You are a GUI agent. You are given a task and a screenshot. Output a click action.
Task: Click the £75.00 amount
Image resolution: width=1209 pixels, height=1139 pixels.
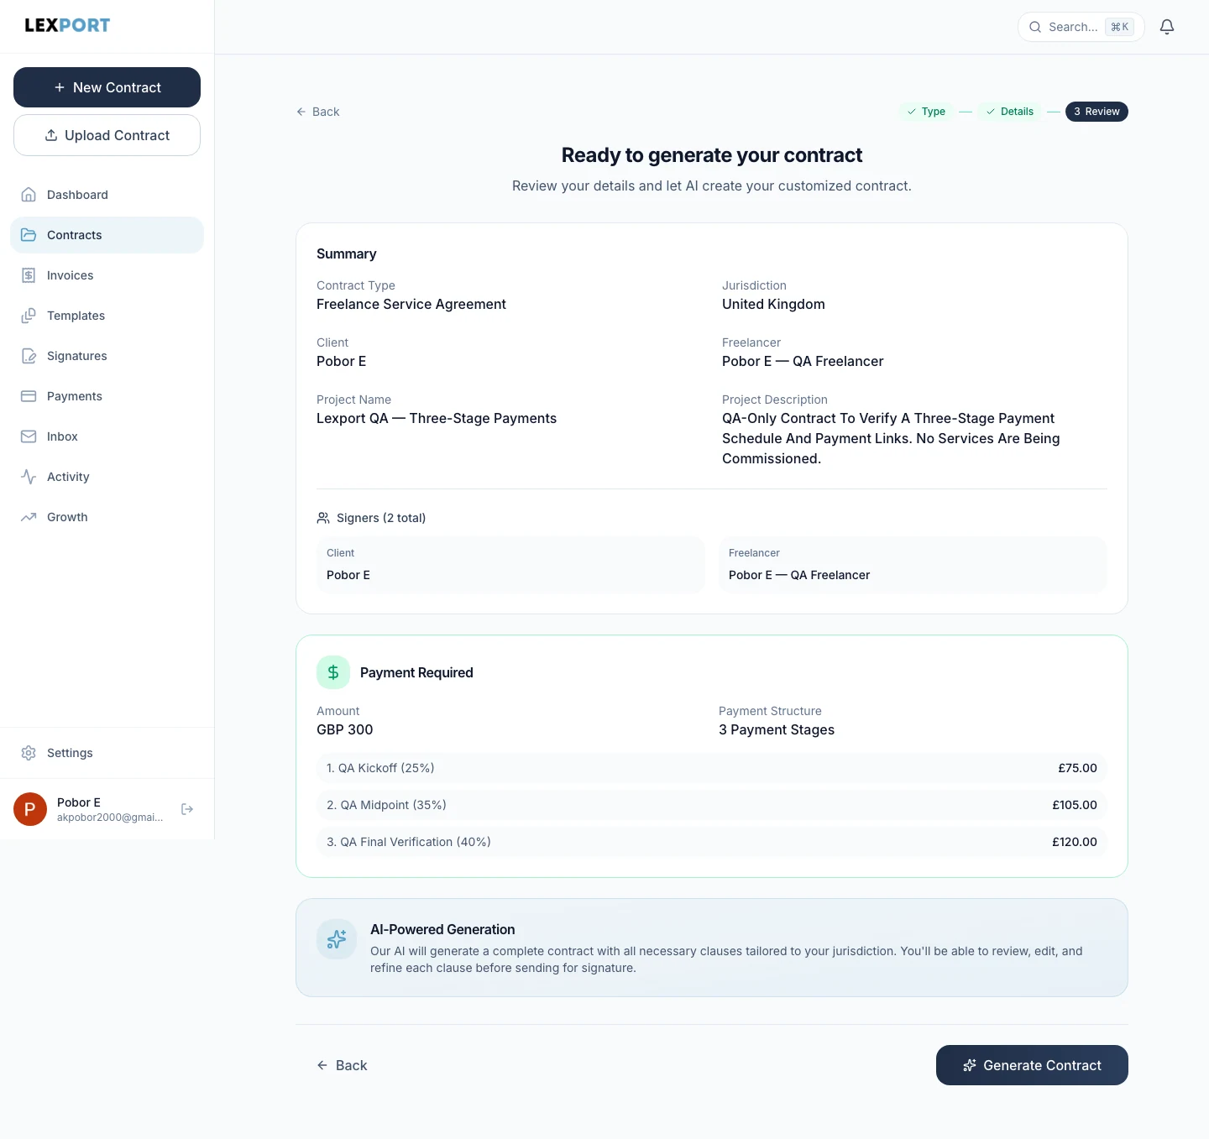tap(1077, 768)
